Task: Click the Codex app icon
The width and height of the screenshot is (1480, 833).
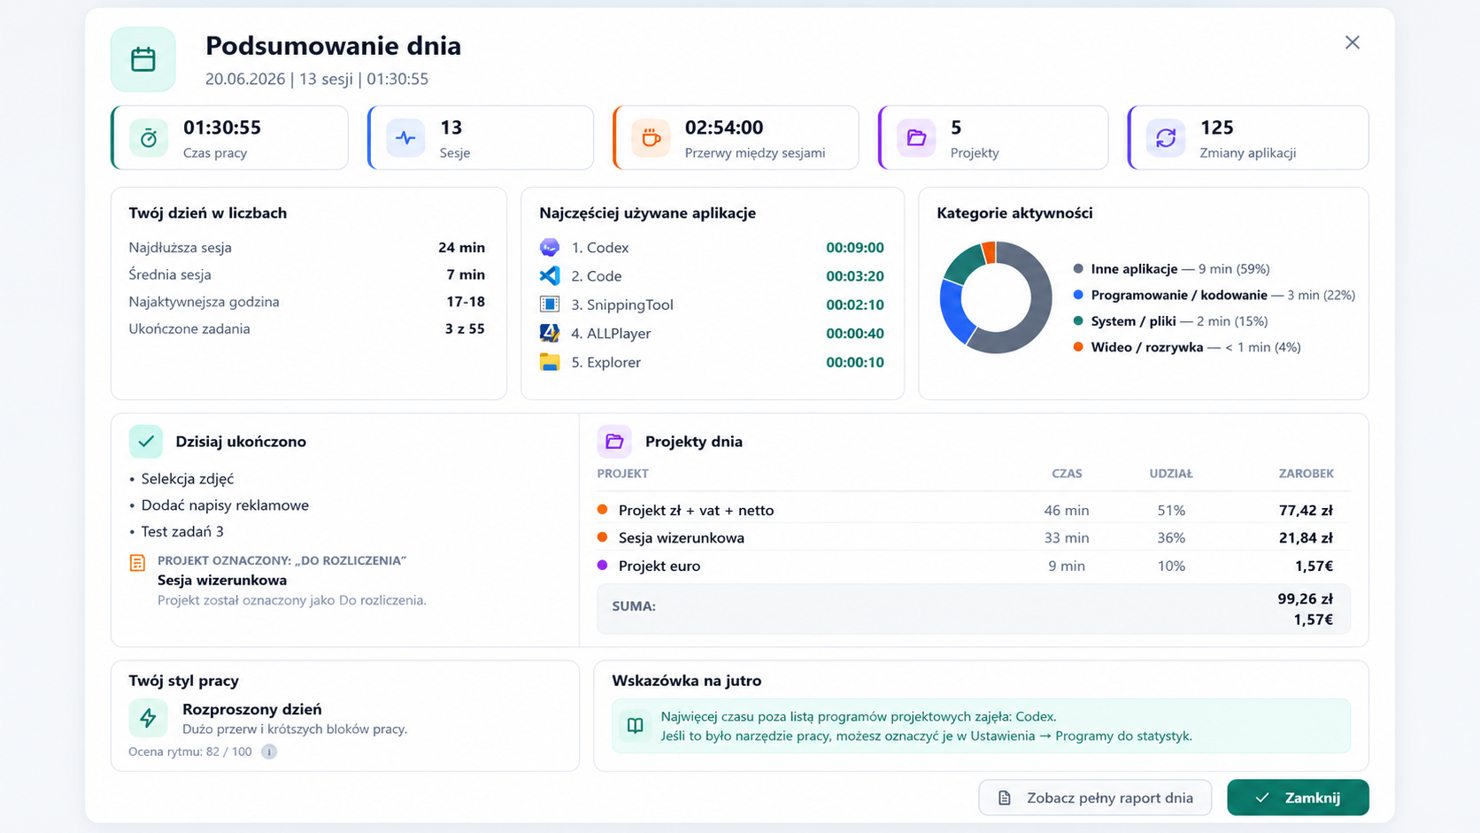Action: (x=550, y=247)
